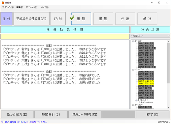Screen dimensions: 171x124
Task: Click the tree vertical scrollbar thumb
Action: click(168, 63)
